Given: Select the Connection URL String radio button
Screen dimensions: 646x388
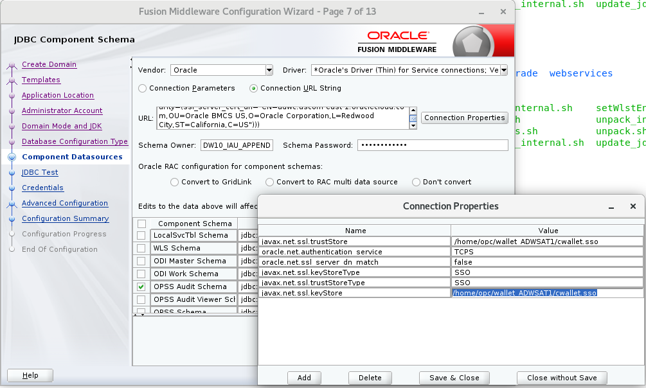Looking at the screenshot, I should pos(253,88).
